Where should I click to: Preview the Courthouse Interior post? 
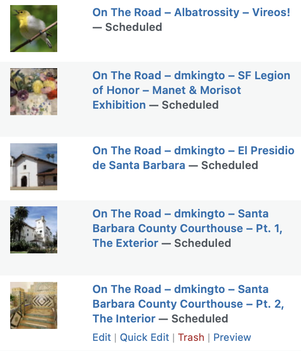pyautogui.click(x=232, y=337)
